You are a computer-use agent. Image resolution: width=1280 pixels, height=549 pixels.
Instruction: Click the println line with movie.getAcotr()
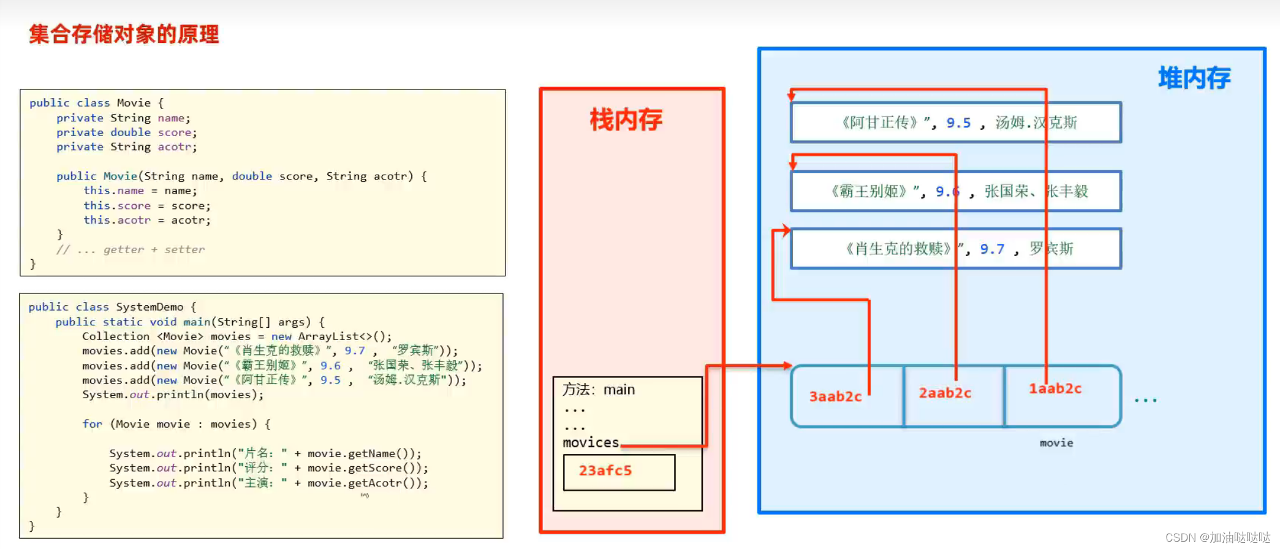(269, 483)
